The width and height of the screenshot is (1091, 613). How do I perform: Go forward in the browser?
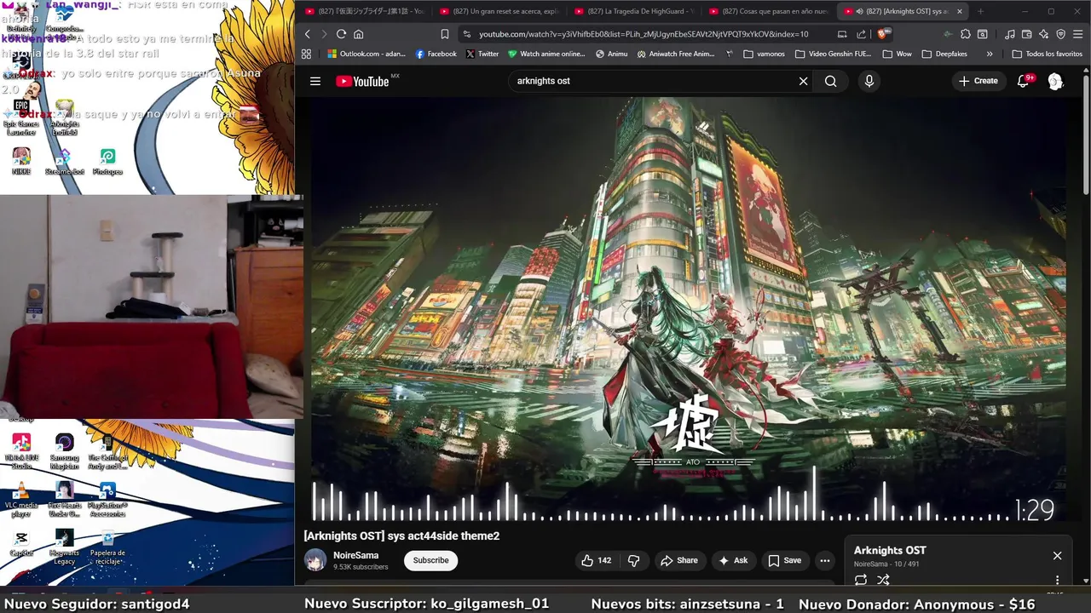(324, 34)
